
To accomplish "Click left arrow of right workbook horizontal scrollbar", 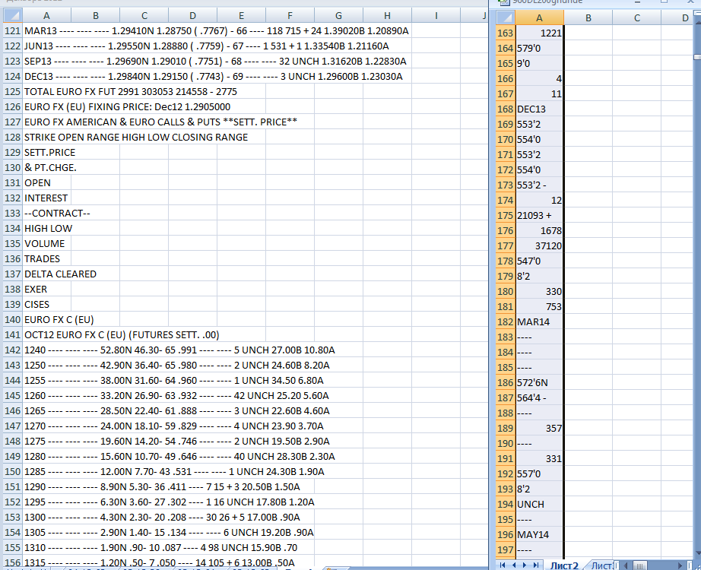I will [626, 565].
